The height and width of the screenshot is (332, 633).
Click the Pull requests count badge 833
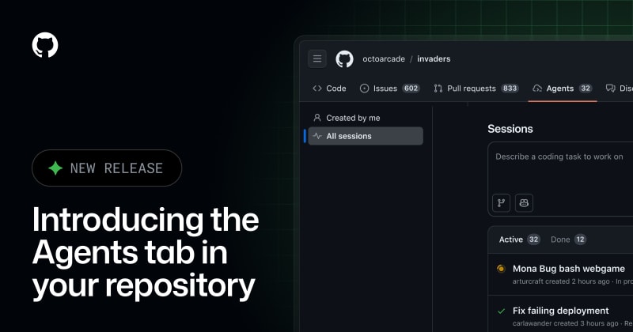510,89
